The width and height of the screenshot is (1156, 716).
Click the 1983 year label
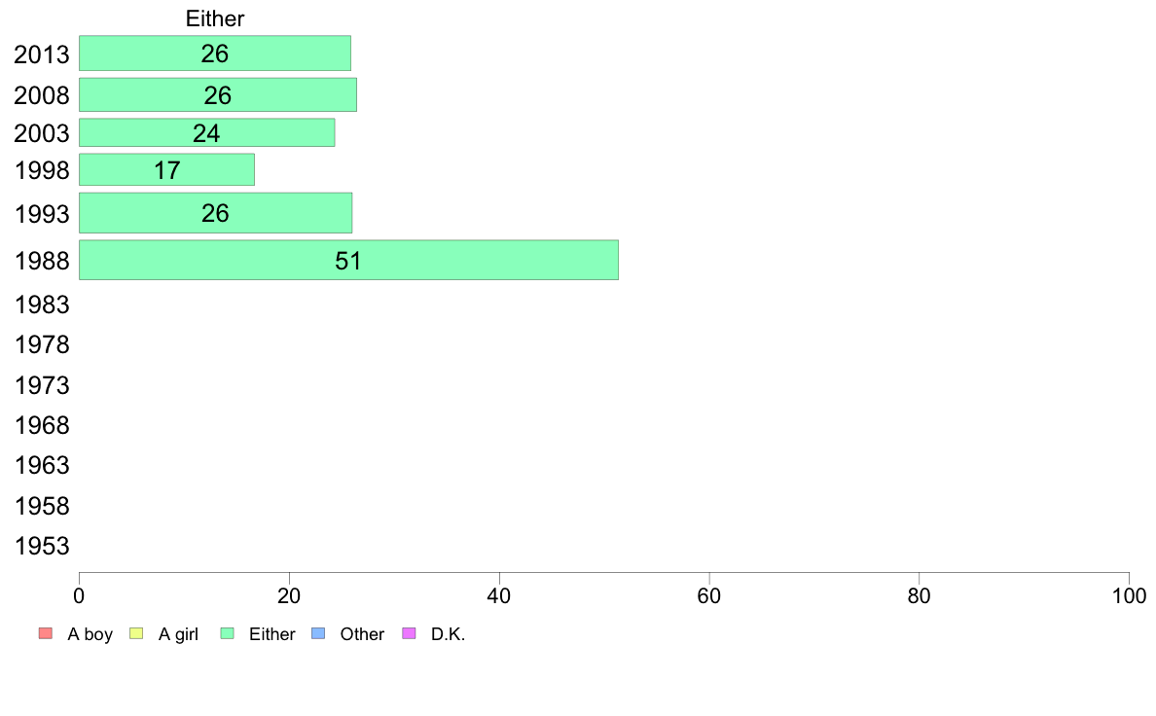click(x=41, y=304)
